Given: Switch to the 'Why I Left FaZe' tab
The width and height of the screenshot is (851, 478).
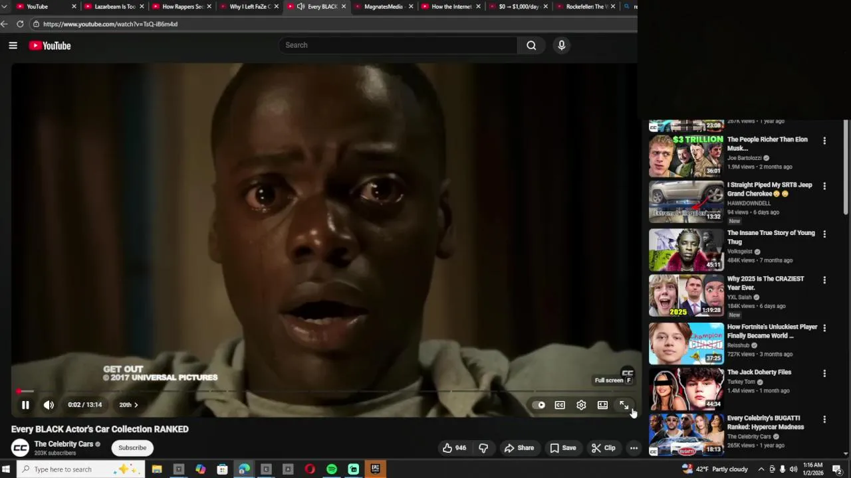Looking at the screenshot, I should pyautogui.click(x=250, y=7).
